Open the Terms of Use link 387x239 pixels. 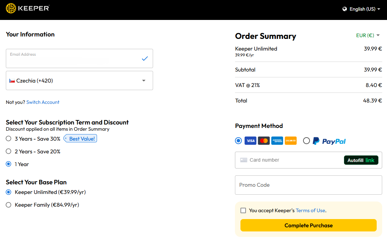tap(310, 210)
